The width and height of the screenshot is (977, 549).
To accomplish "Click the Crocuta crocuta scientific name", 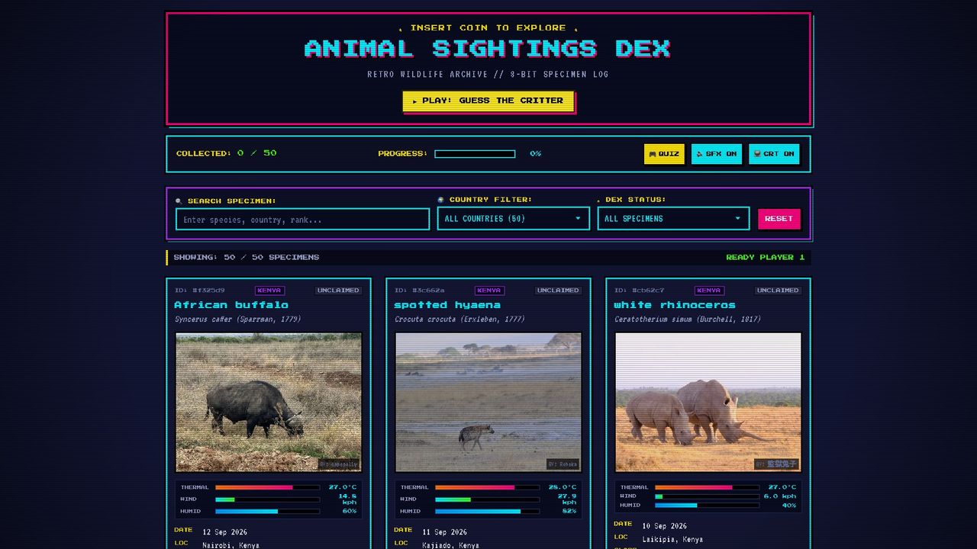I will tap(459, 319).
